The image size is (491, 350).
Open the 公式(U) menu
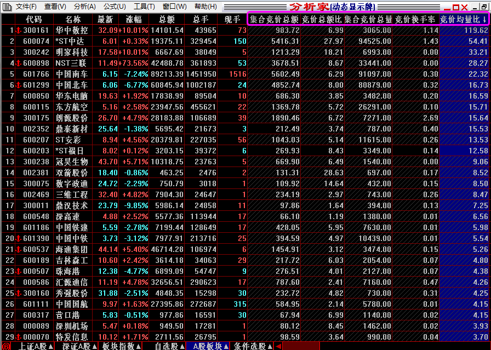point(115,7)
